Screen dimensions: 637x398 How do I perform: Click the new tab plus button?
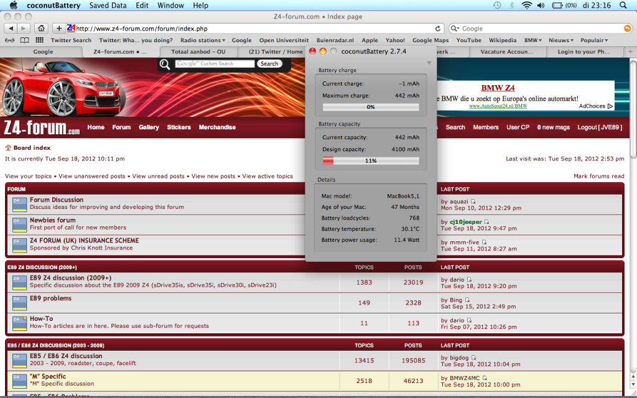[631, 52]
